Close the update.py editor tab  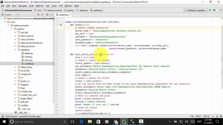[70, 15]
